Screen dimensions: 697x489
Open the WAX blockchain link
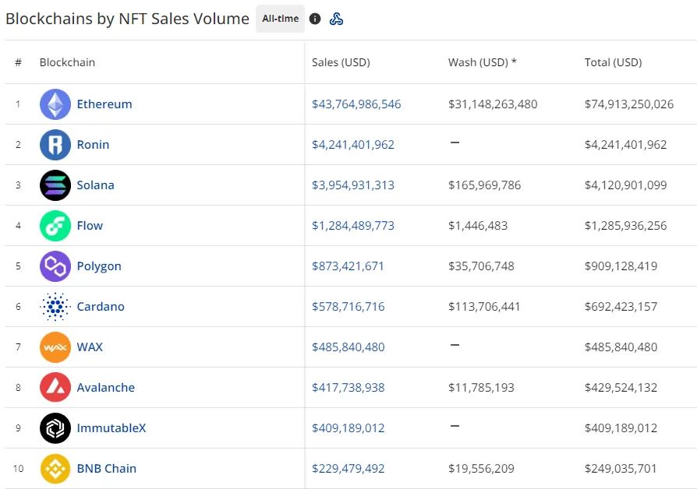point(90,347)
